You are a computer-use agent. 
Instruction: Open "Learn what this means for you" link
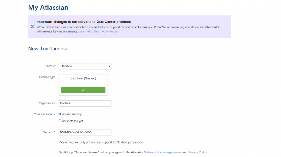pyautogui.click(x=99, y=32)
